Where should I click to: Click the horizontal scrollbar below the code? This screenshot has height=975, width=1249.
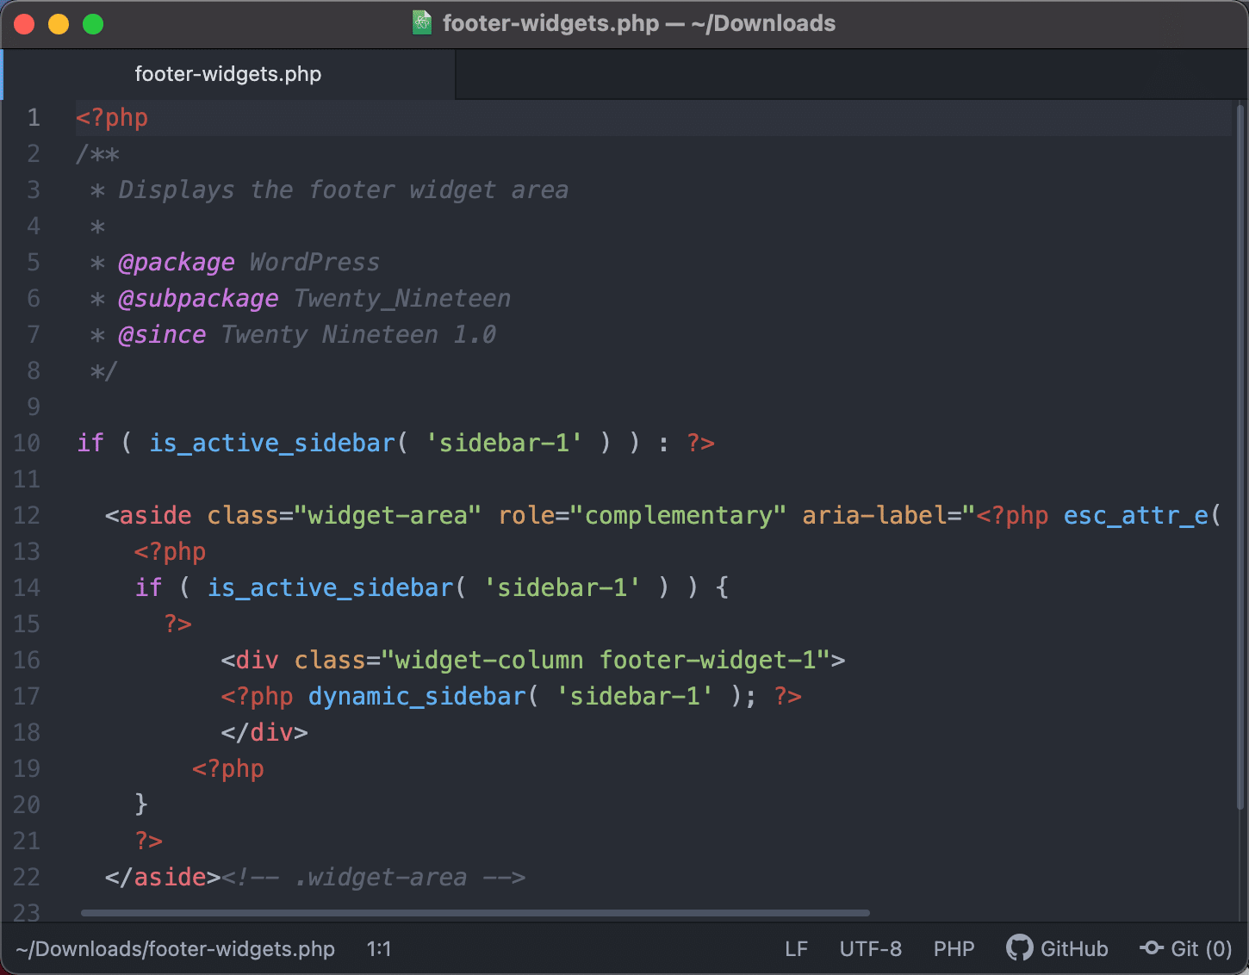coord(475,913)
